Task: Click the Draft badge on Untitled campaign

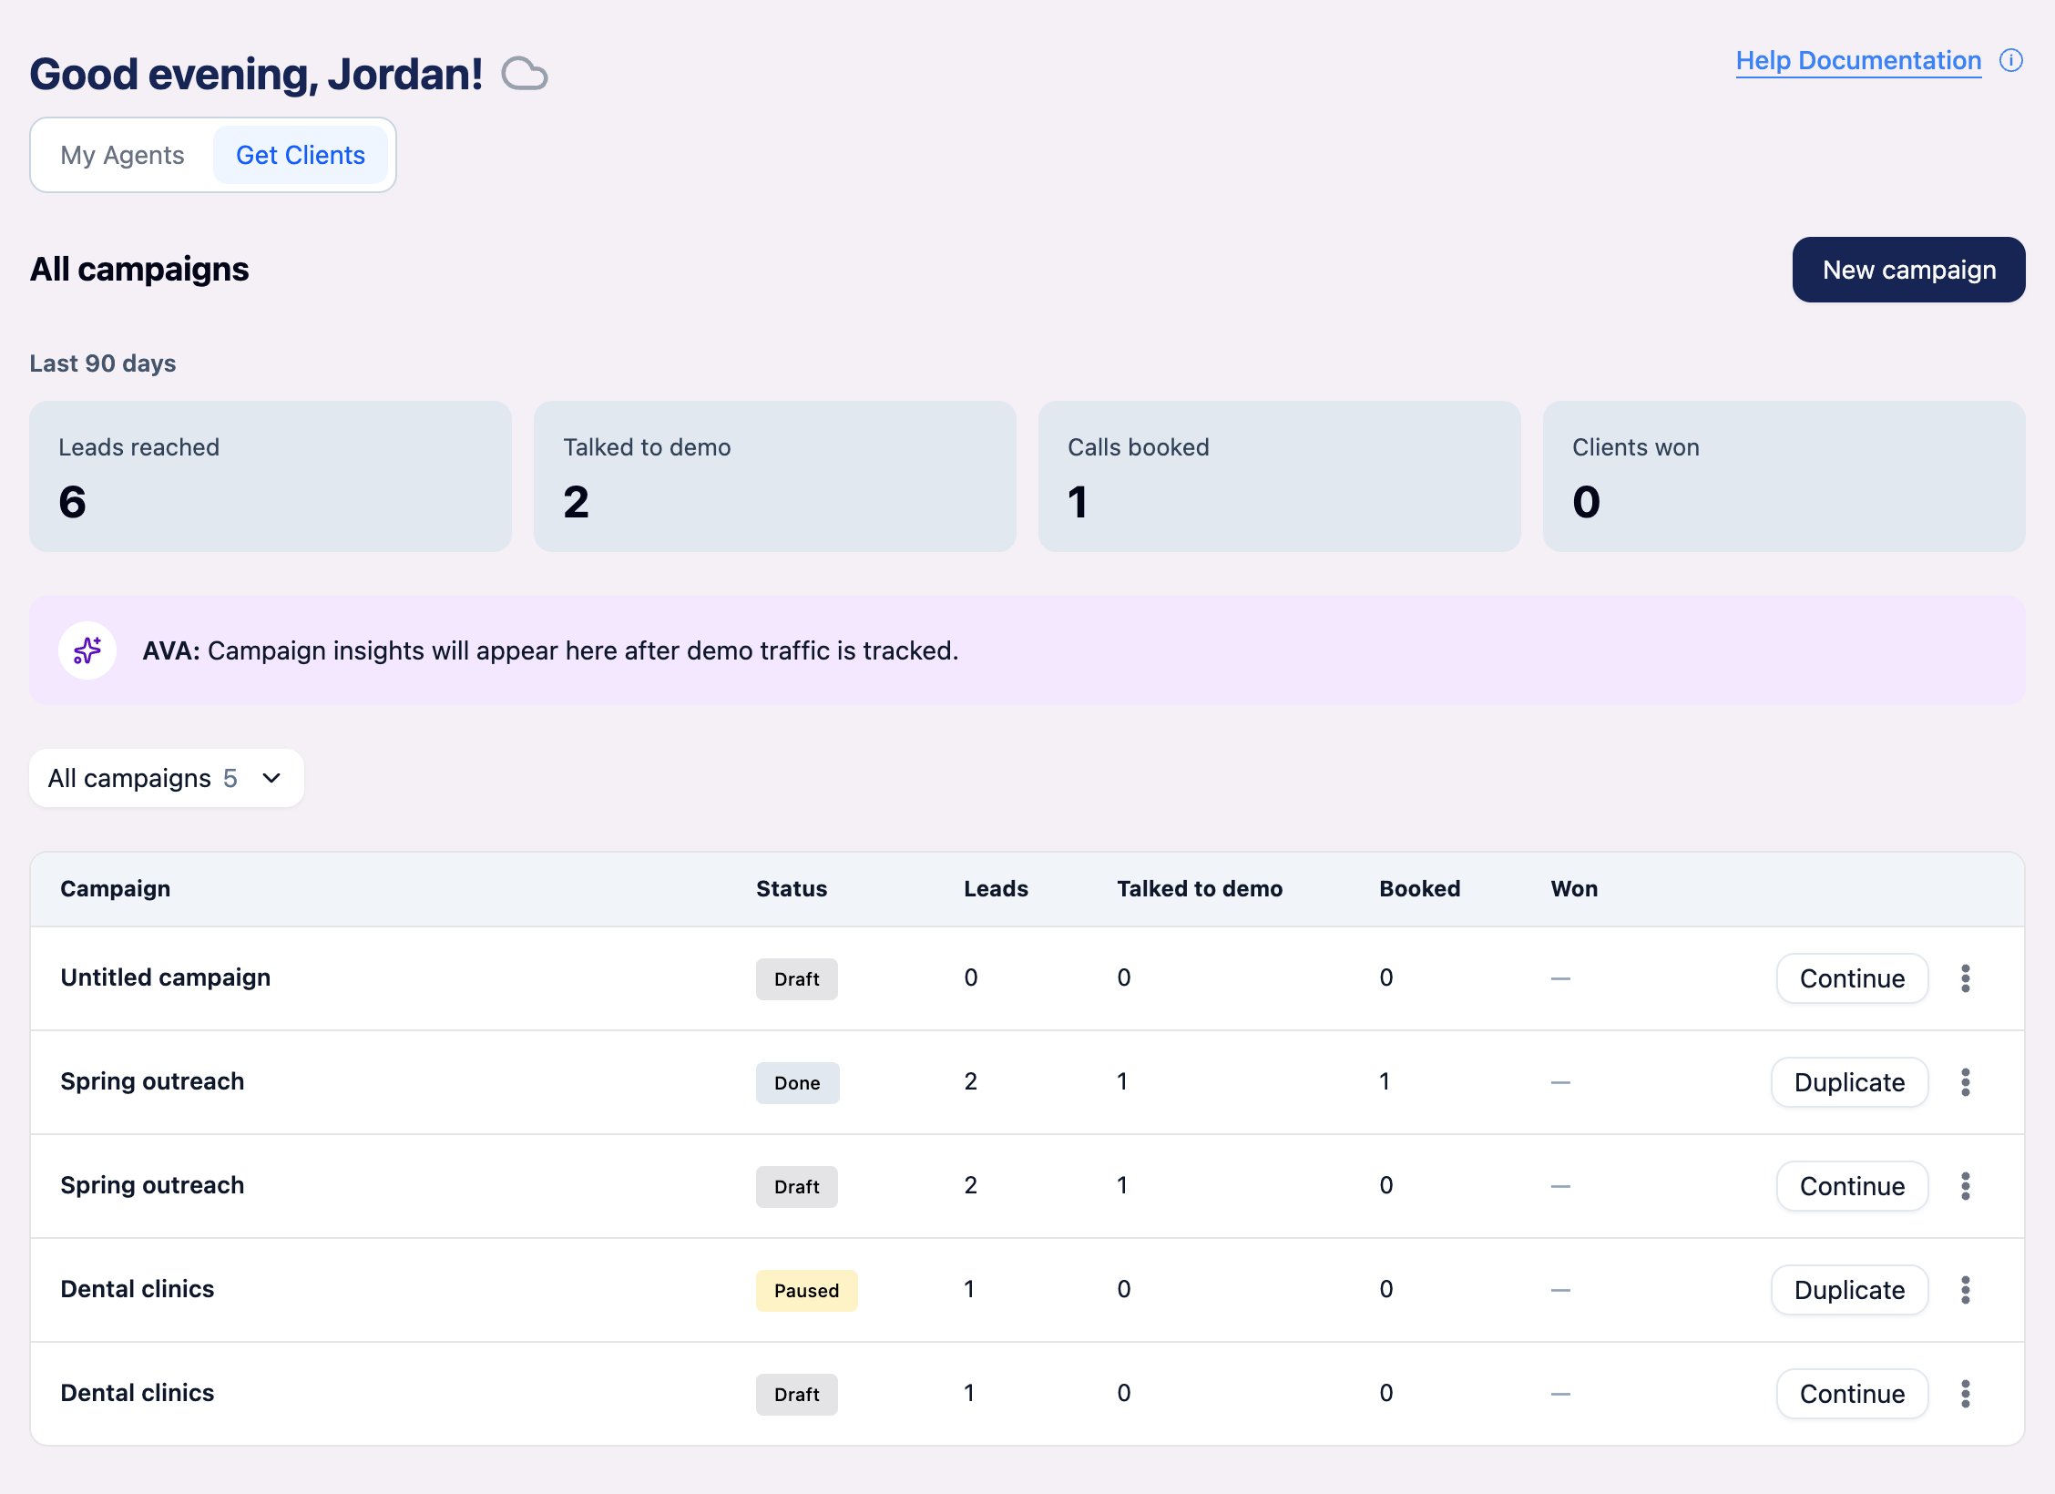Action: coord(797,979)
